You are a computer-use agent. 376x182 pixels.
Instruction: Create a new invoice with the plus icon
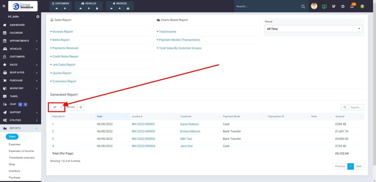120,8
